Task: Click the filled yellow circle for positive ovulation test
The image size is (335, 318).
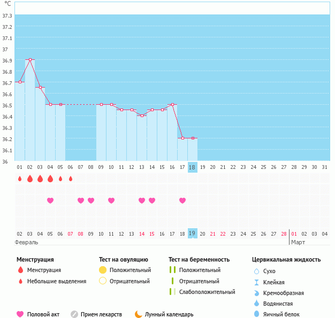Action: [103, 270]
